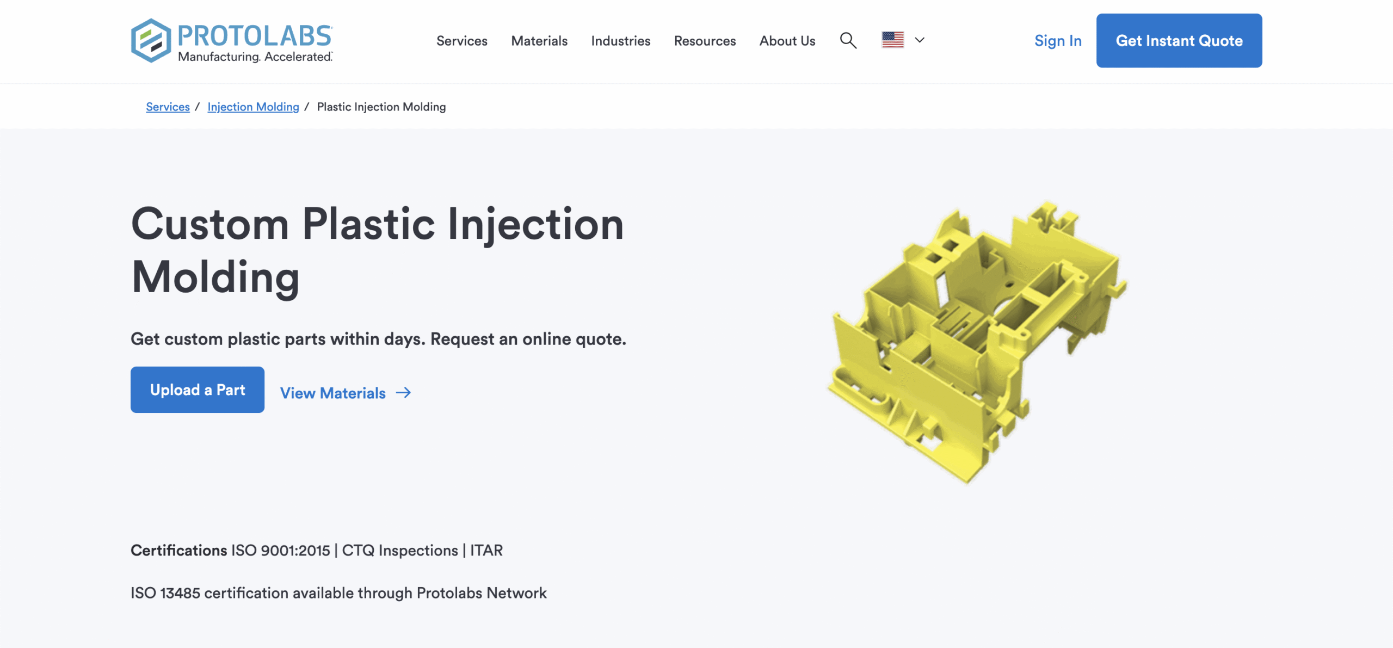
Task: Click the chevron next to the flag
Action: pyautogui.click(x=919, y=40)
